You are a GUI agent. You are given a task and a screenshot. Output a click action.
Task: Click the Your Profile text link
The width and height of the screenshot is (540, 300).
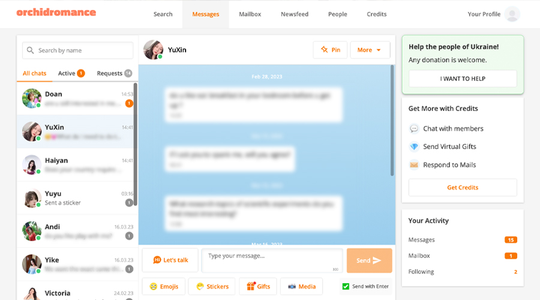point(484,14)
